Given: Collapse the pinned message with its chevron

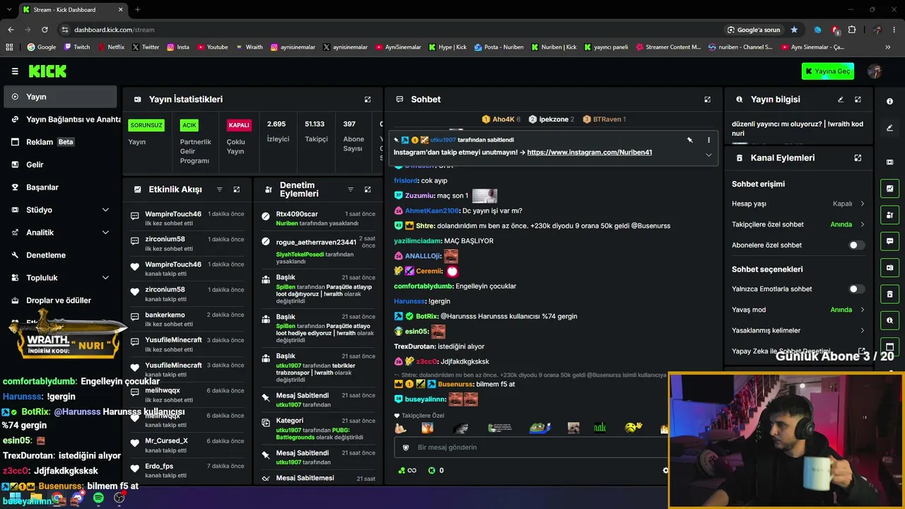Looking at the screenshot, I should click(x=708, y=155).
